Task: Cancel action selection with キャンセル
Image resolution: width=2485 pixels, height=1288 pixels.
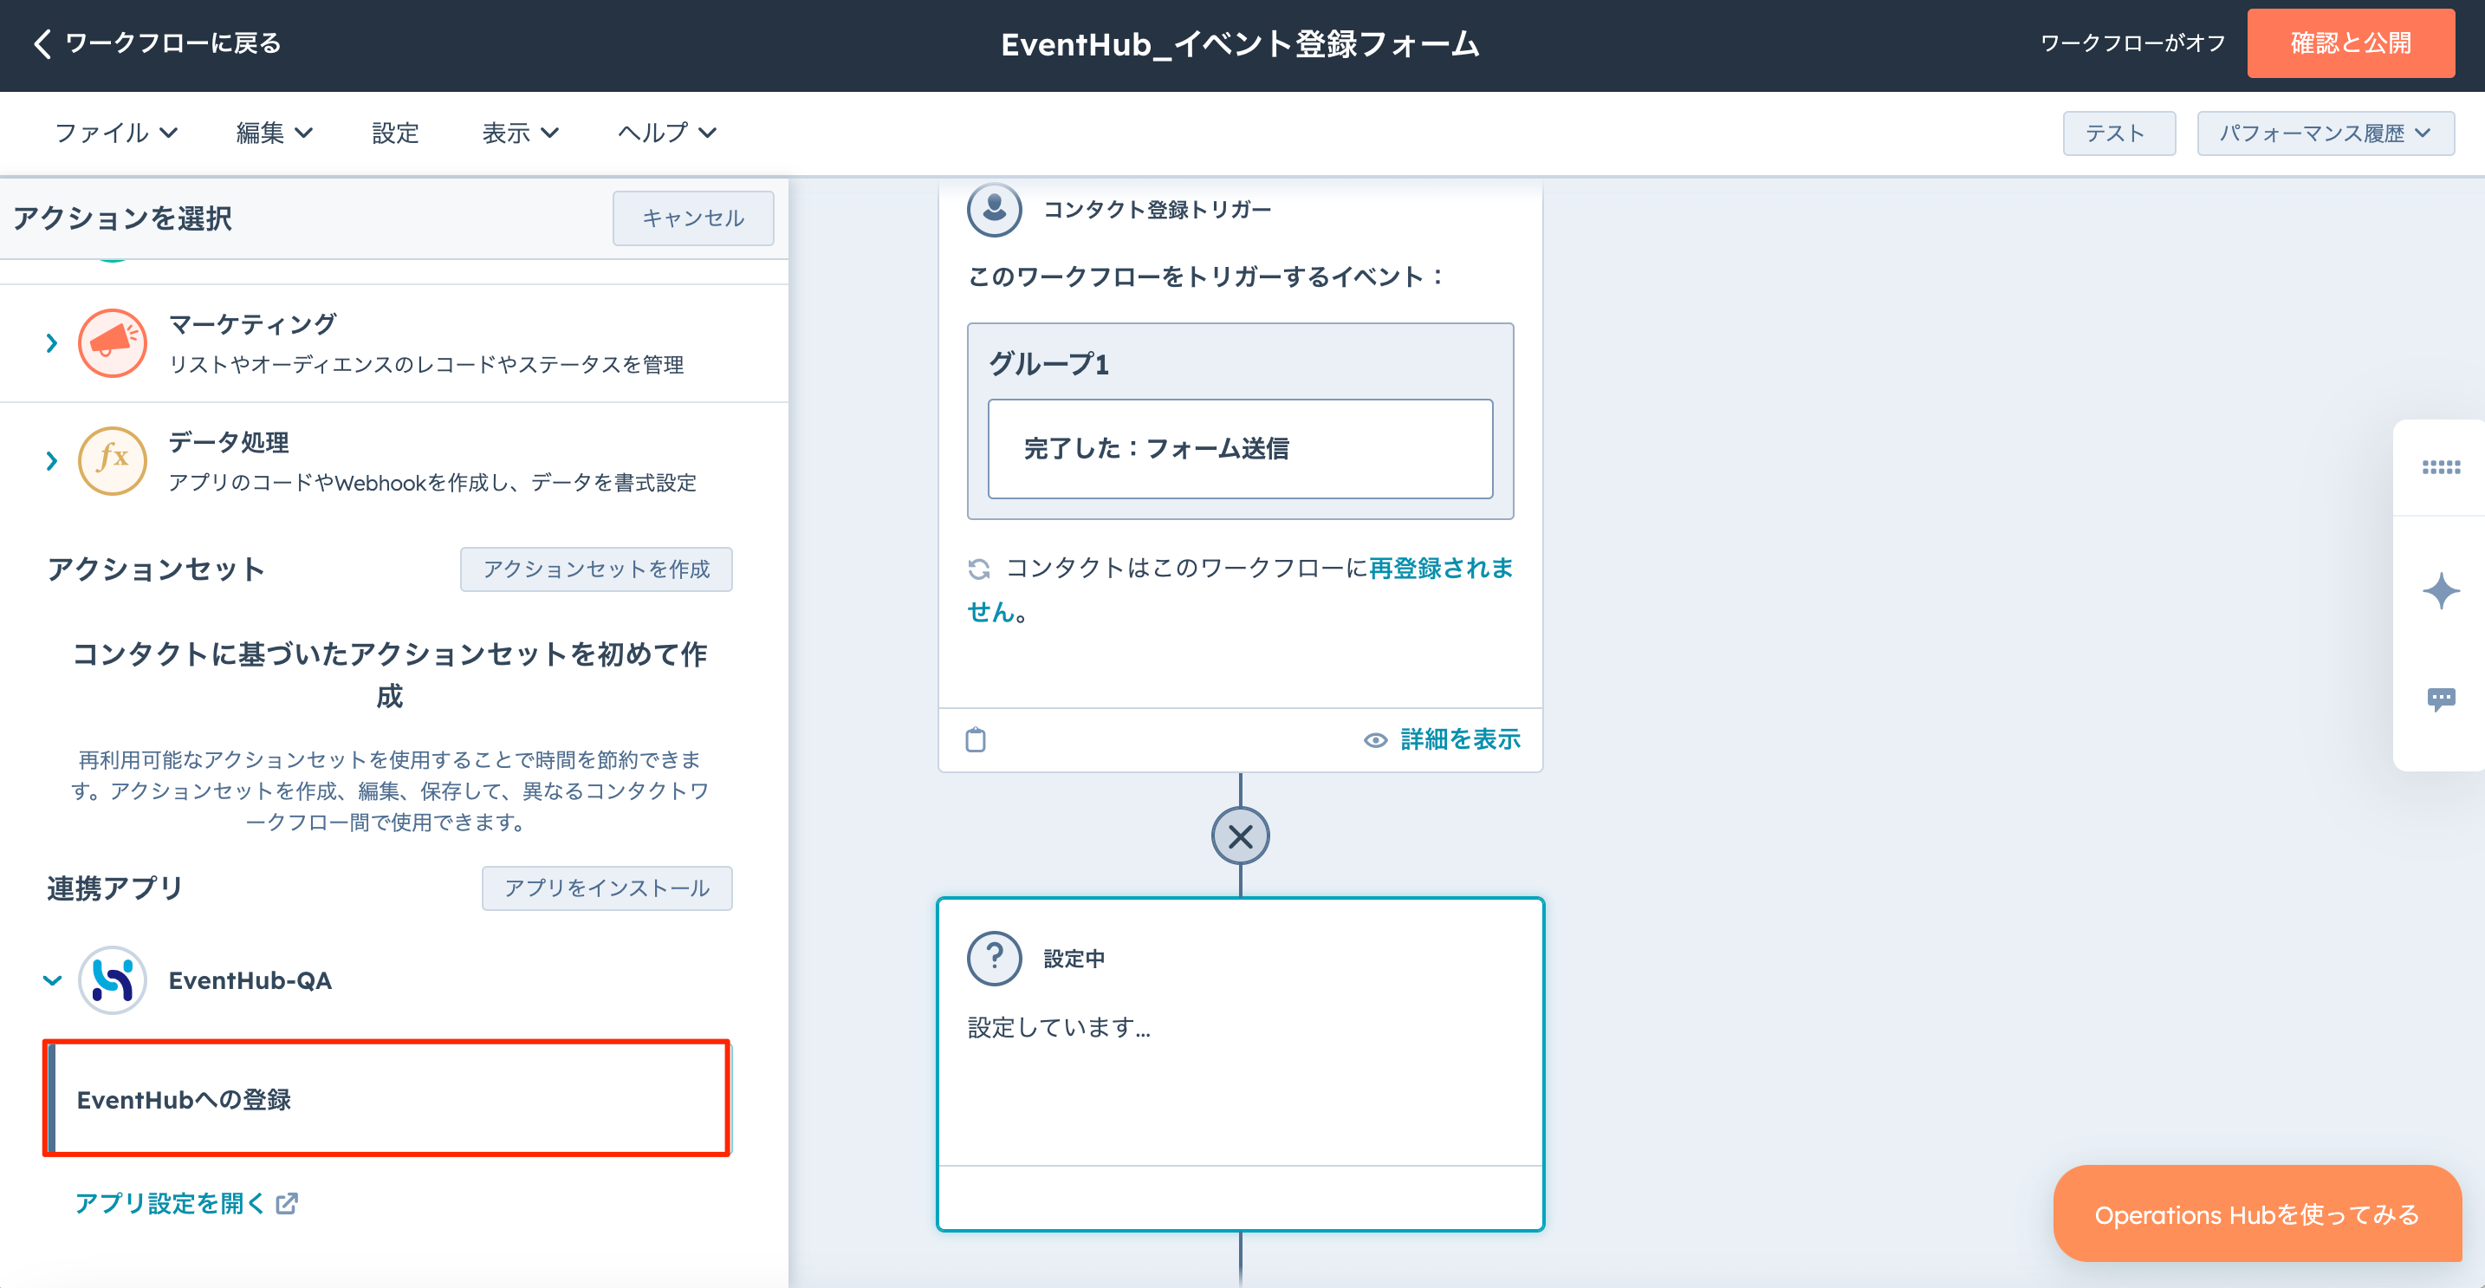Action: 692,218
